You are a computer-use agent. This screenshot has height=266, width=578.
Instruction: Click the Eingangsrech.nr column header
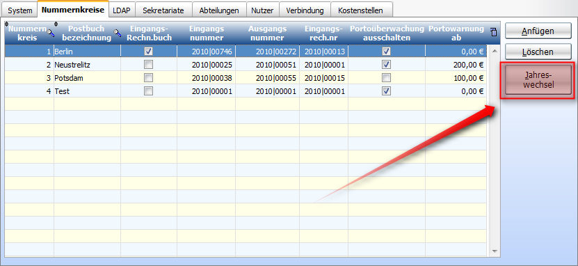click(324, 33)
